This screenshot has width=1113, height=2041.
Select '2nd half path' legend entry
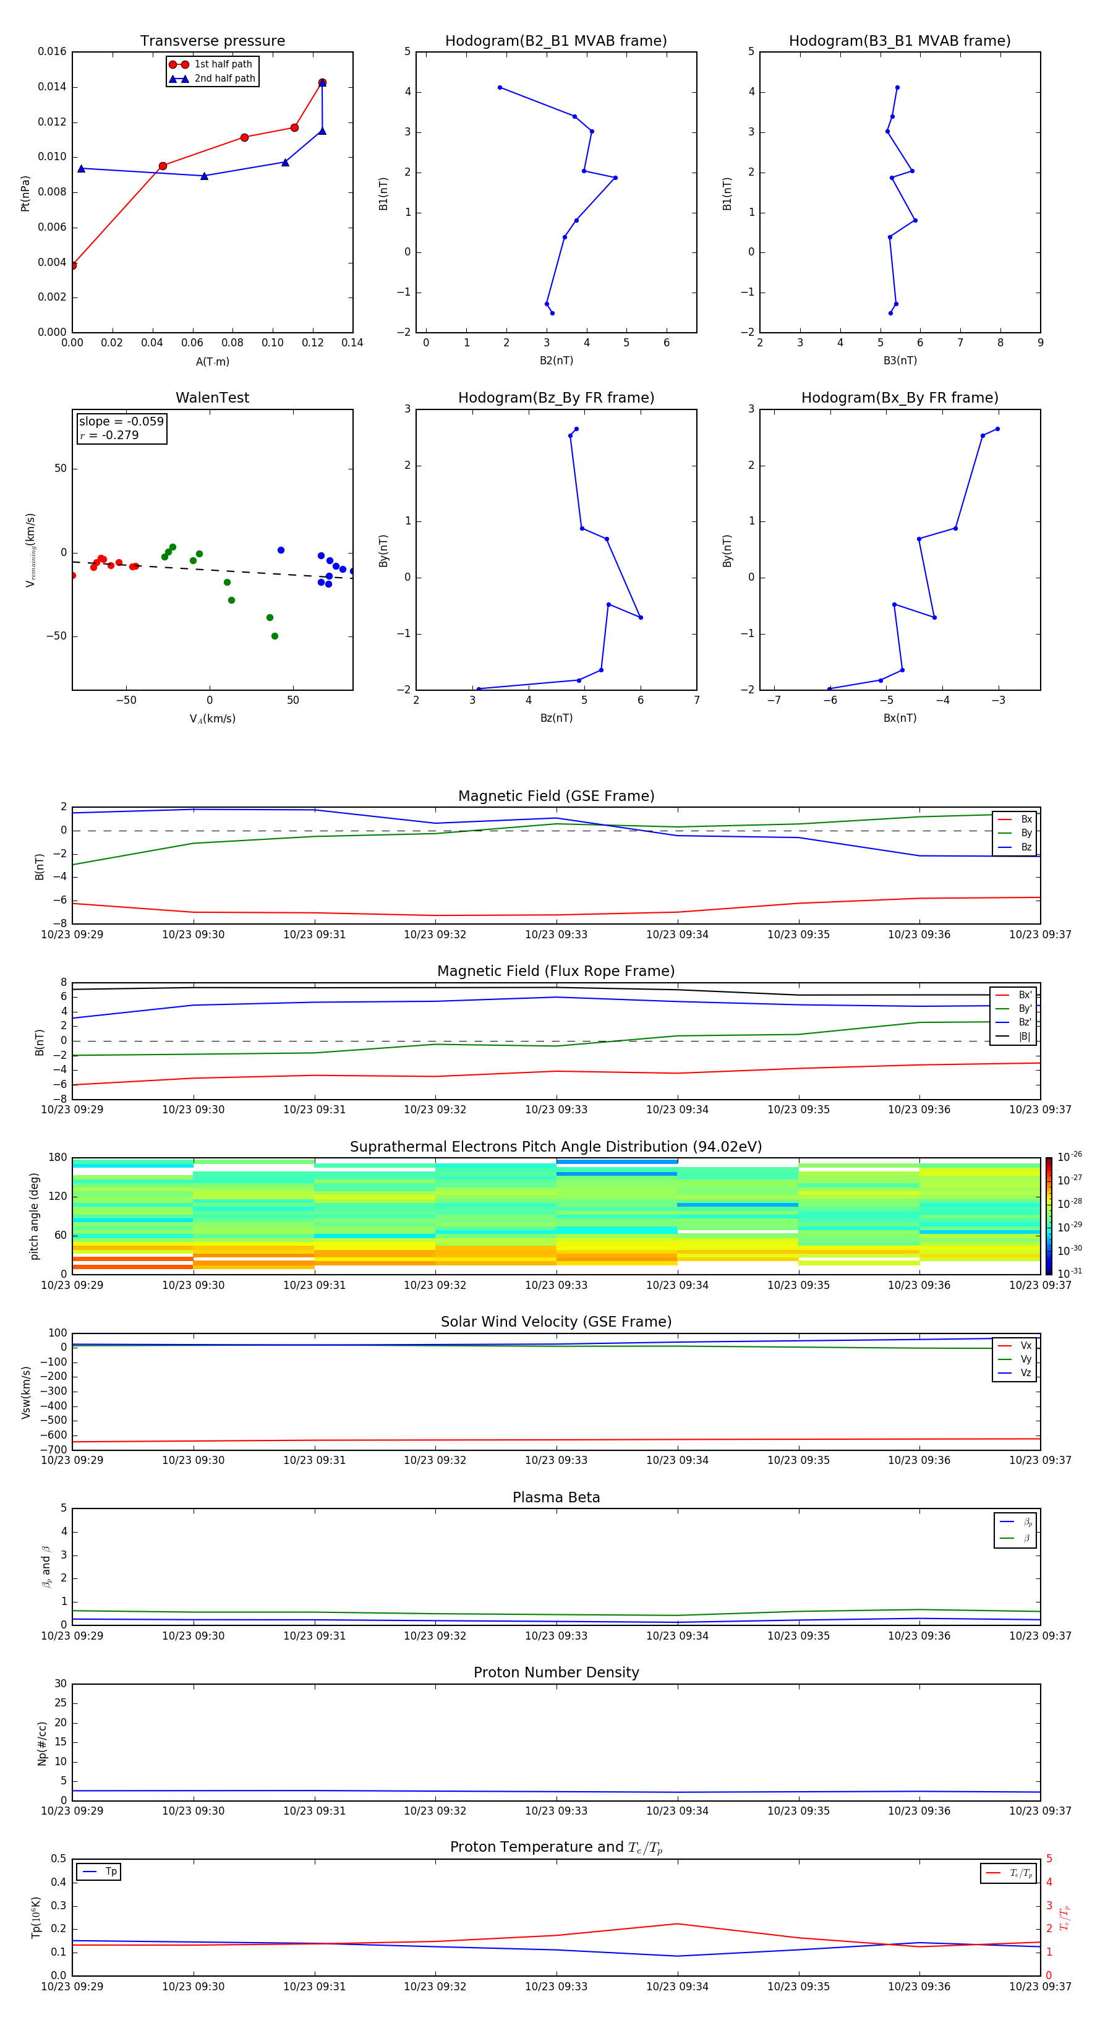212,79
